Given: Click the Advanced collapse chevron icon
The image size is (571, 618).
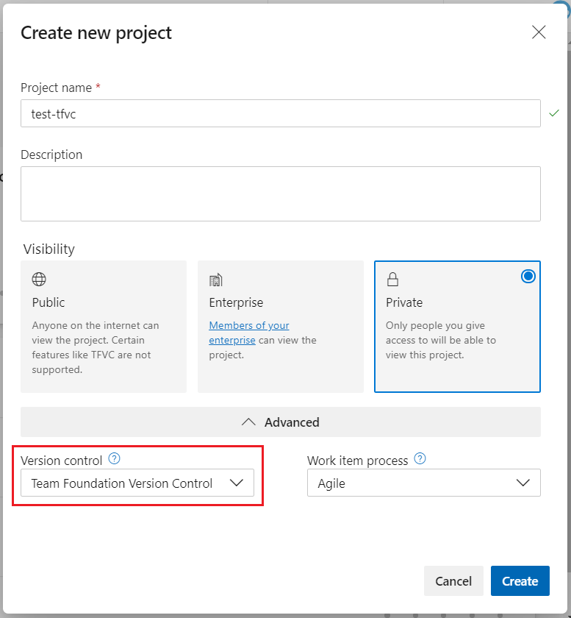Looking at the screenshot, I should click(248, 422).
